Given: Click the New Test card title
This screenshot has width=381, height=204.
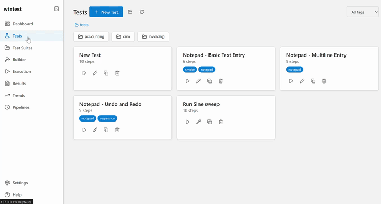Looking at the screenshot, I should coord(90,55).
